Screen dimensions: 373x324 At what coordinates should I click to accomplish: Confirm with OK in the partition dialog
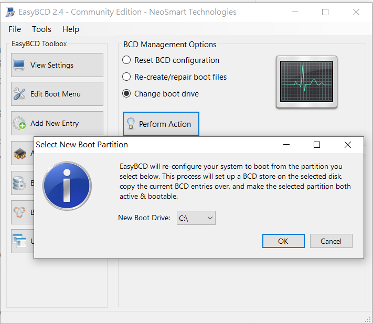pyautogui.click(x=283, y=241)
